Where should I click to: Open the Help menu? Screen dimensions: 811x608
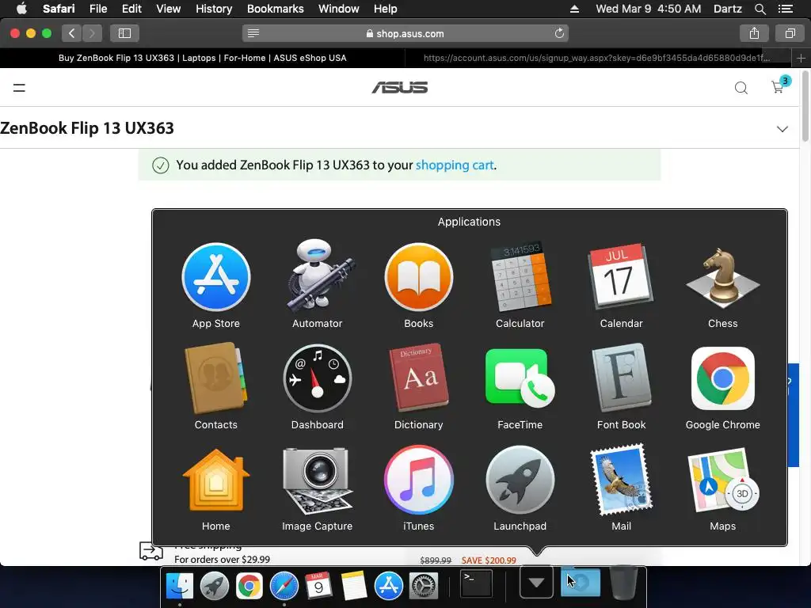pos(386,9)
